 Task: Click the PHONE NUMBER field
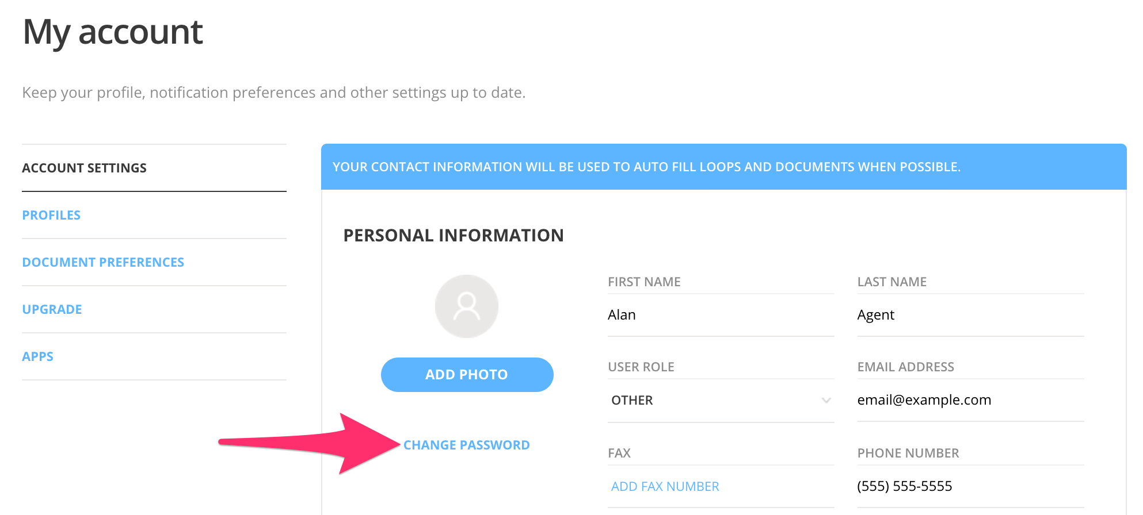[x=970, y=486]
